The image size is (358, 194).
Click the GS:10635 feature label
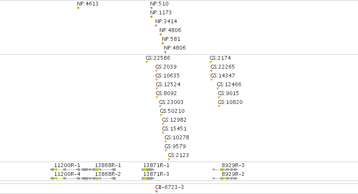coord(167,76)
